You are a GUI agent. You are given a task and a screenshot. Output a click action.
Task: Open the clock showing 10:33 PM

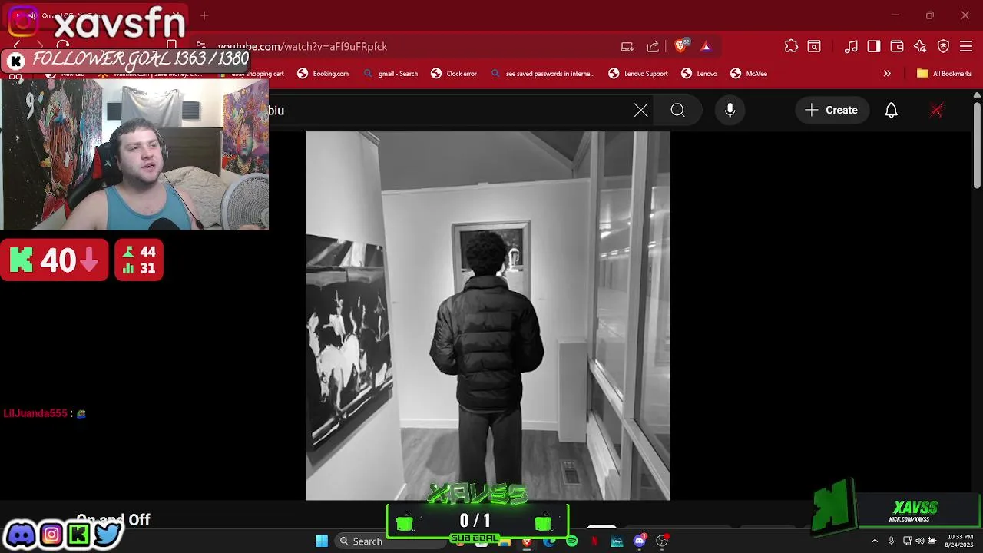click(x=960, y=541)
